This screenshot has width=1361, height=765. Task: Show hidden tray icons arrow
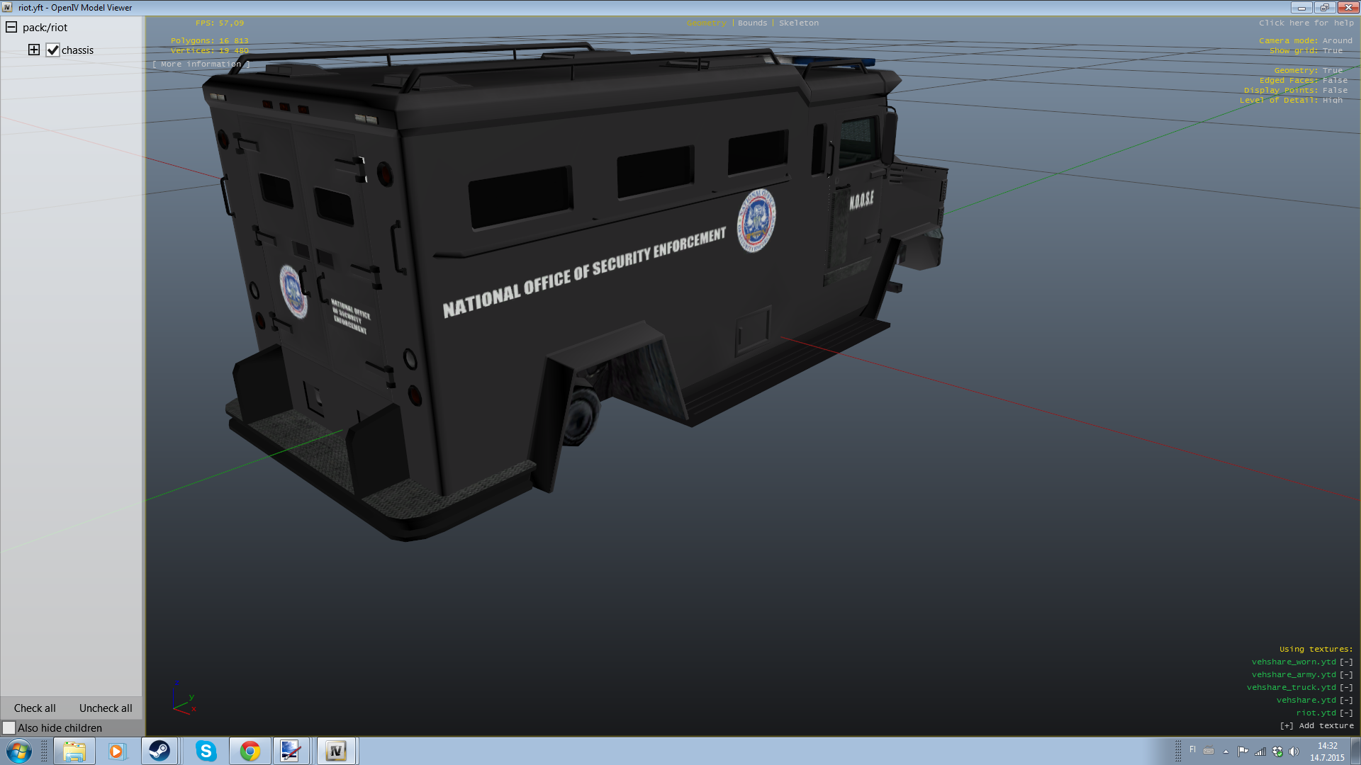(1226, 752)
